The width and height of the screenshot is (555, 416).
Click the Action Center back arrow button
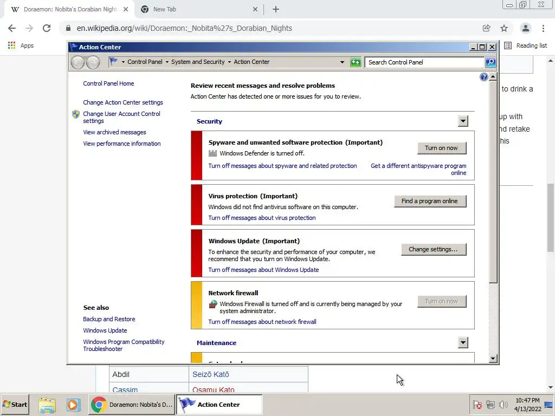tap(78, 63)
